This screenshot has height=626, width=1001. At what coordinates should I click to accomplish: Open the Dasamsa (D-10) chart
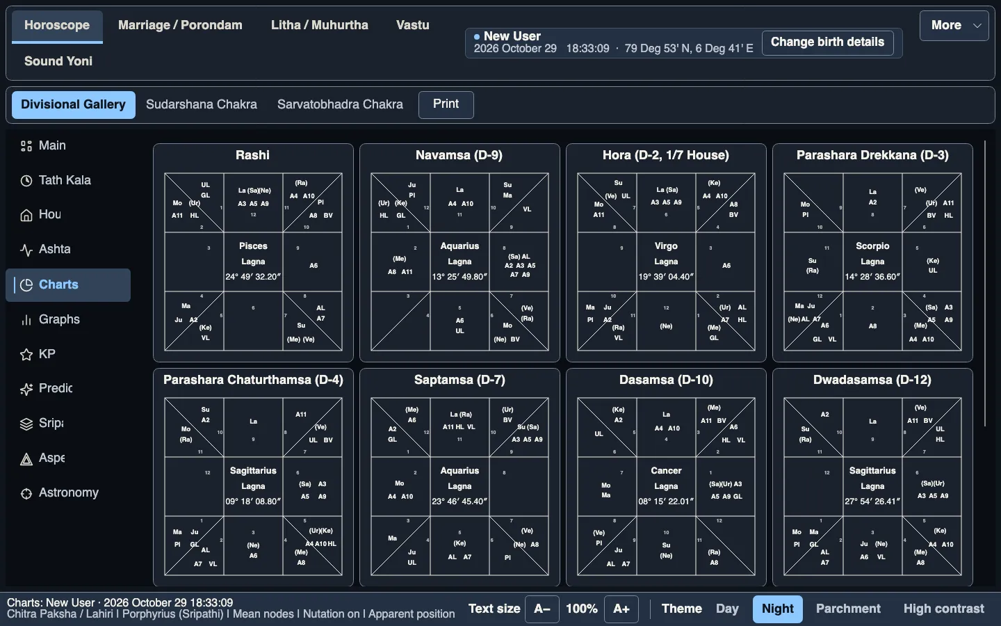click(x=666, y=478)
